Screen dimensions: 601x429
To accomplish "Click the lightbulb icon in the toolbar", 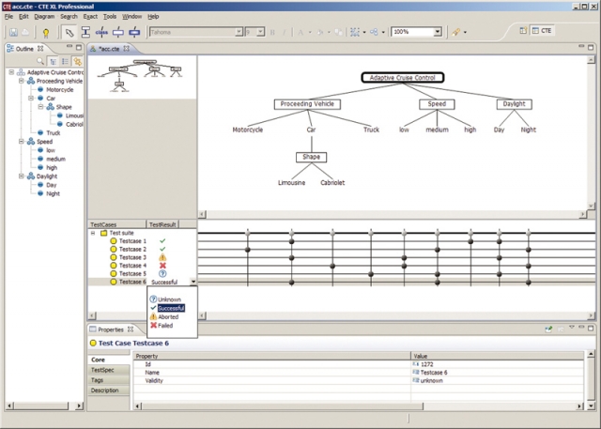I will [45, 32].
